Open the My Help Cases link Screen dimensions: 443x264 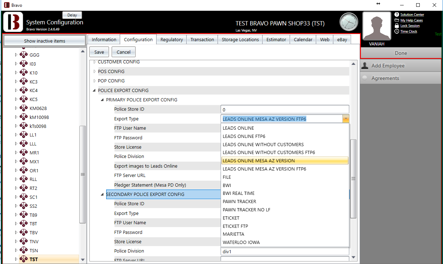pyautogui.click(x=412, y=20)
